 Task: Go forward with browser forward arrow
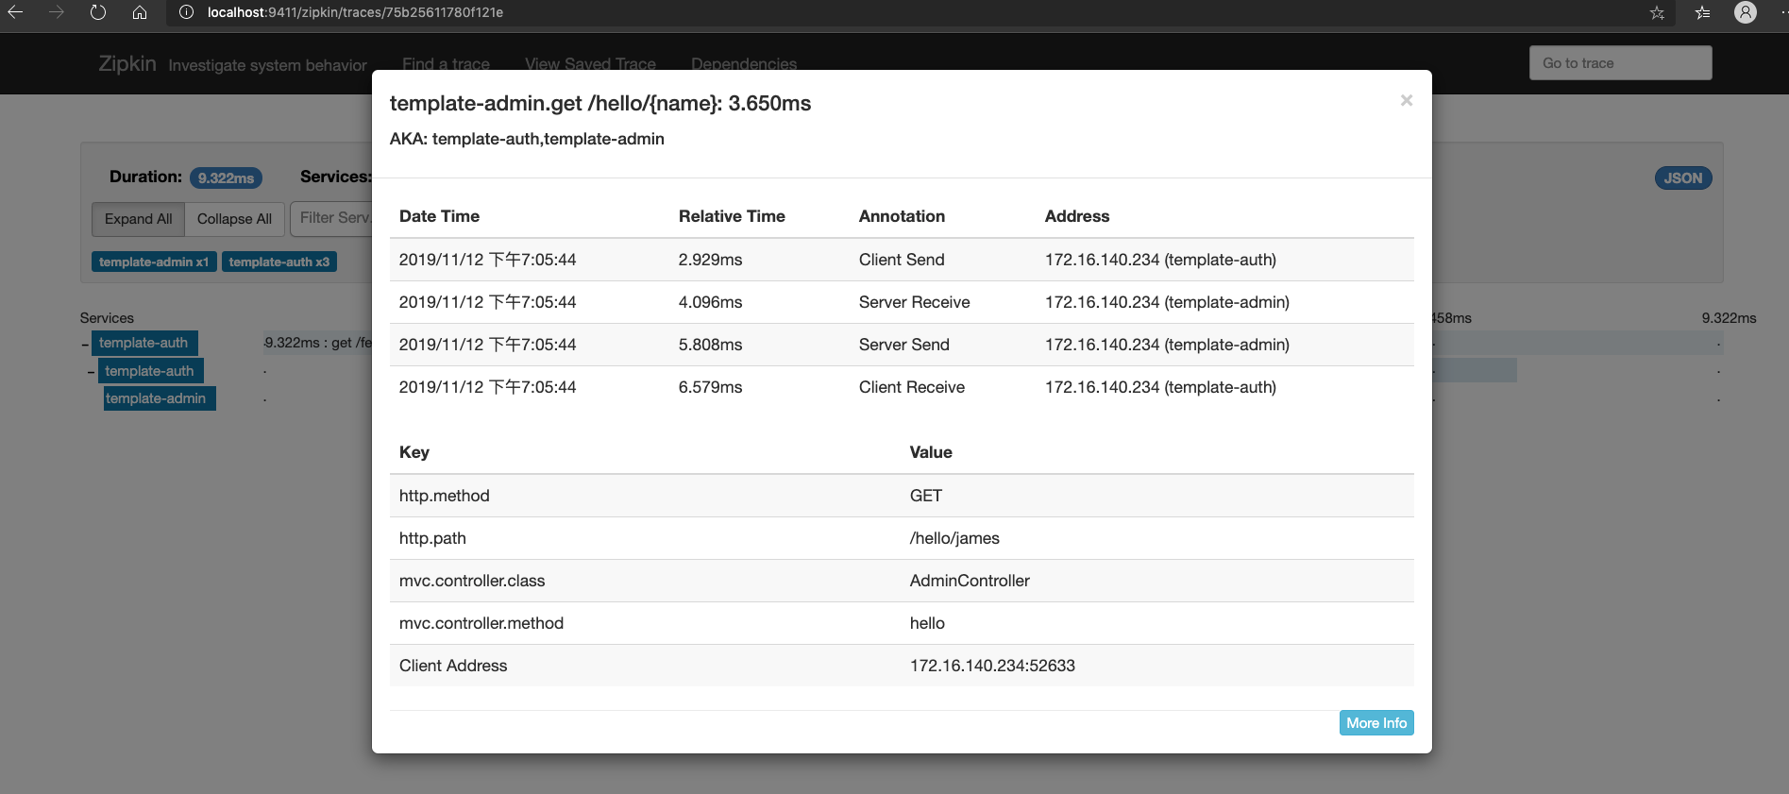pos(57,12)
